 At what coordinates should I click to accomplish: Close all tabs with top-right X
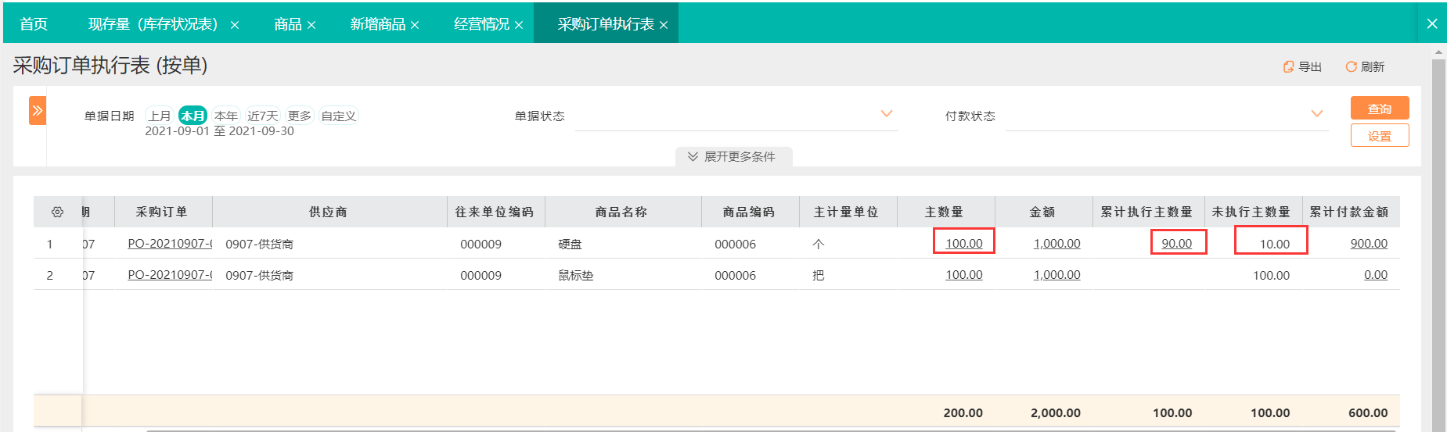click(1432, 23)
